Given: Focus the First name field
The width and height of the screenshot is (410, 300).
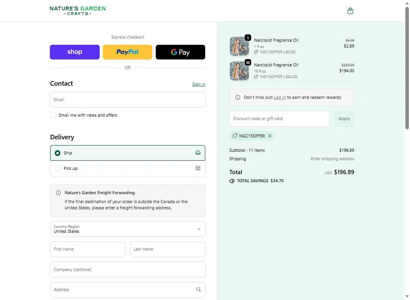Looking at the screenshot, I should [x=88, y=249].
